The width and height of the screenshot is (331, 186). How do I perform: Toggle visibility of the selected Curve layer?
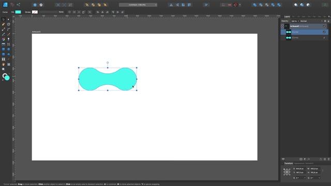click(x=324, y=32)
